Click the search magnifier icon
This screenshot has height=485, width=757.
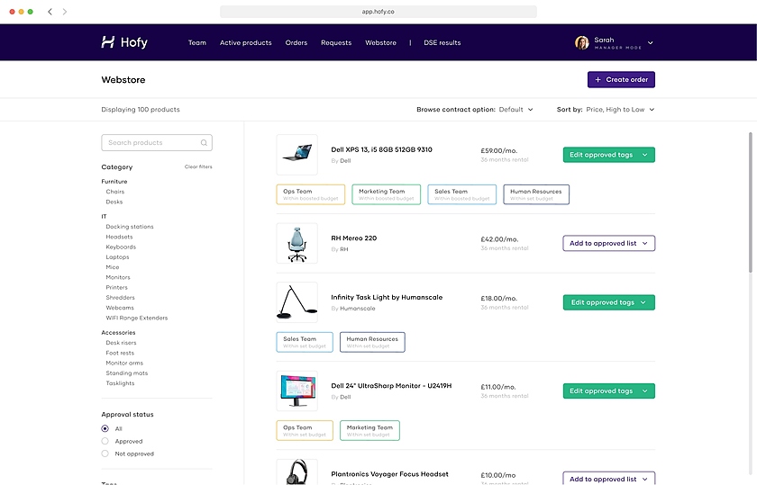coord(205,142)
